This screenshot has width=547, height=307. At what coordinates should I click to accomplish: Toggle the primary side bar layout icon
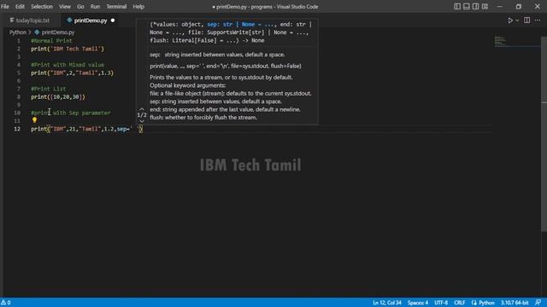[x=457, y=7]
